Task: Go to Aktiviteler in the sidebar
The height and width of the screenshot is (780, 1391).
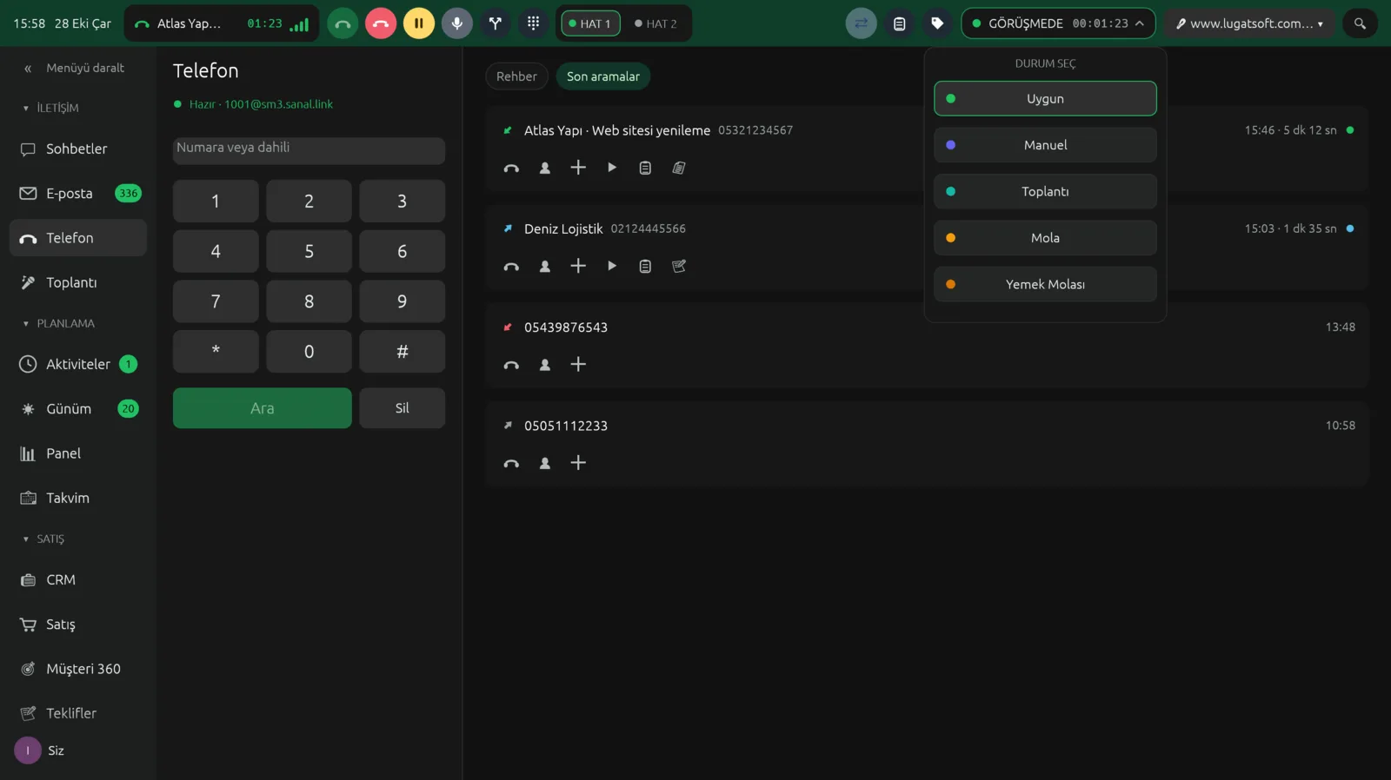Action: coord(78,364)
